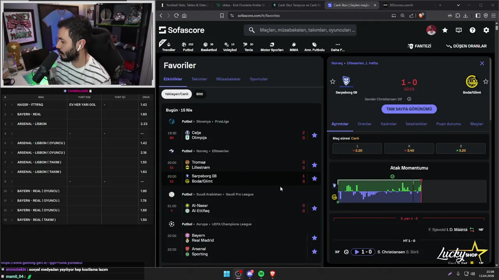Open Spotify from the taskbar
Image resolution: width=499 pixels, height=280 pixels.
click(x=261, y=274)
